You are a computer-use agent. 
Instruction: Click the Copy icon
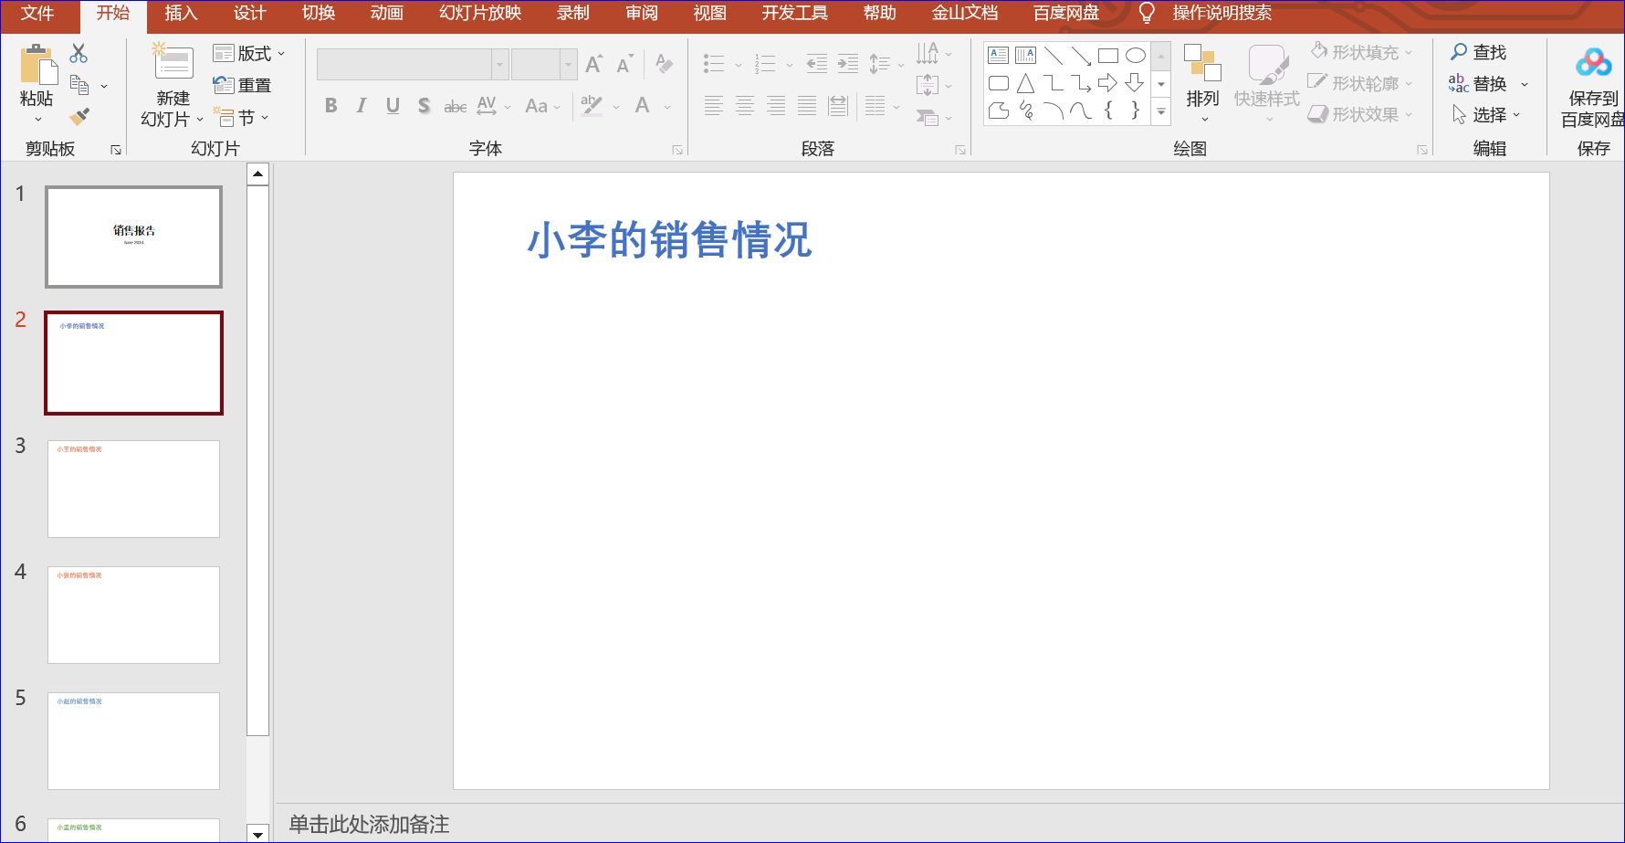click(79, 85)
